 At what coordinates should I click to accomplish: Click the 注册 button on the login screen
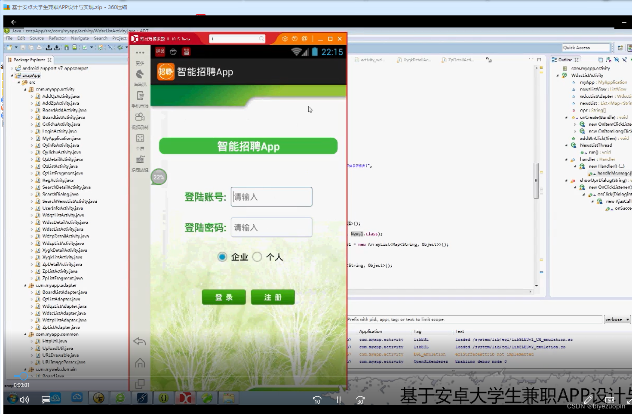[x=273, y=297]
